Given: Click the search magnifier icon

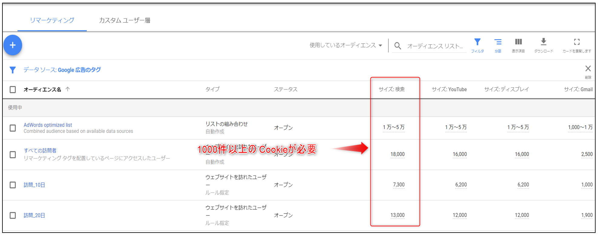Looking at the screenshot, I should point(398,46).
